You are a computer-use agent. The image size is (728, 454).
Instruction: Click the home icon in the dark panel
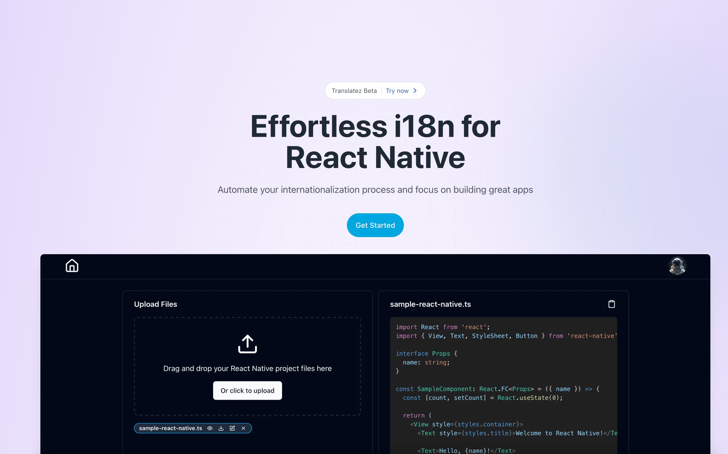click(72, 266)
